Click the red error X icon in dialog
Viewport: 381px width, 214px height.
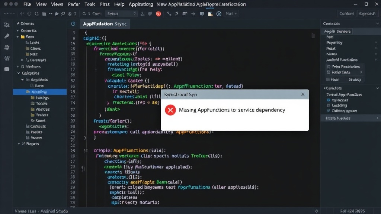point(170,110)
